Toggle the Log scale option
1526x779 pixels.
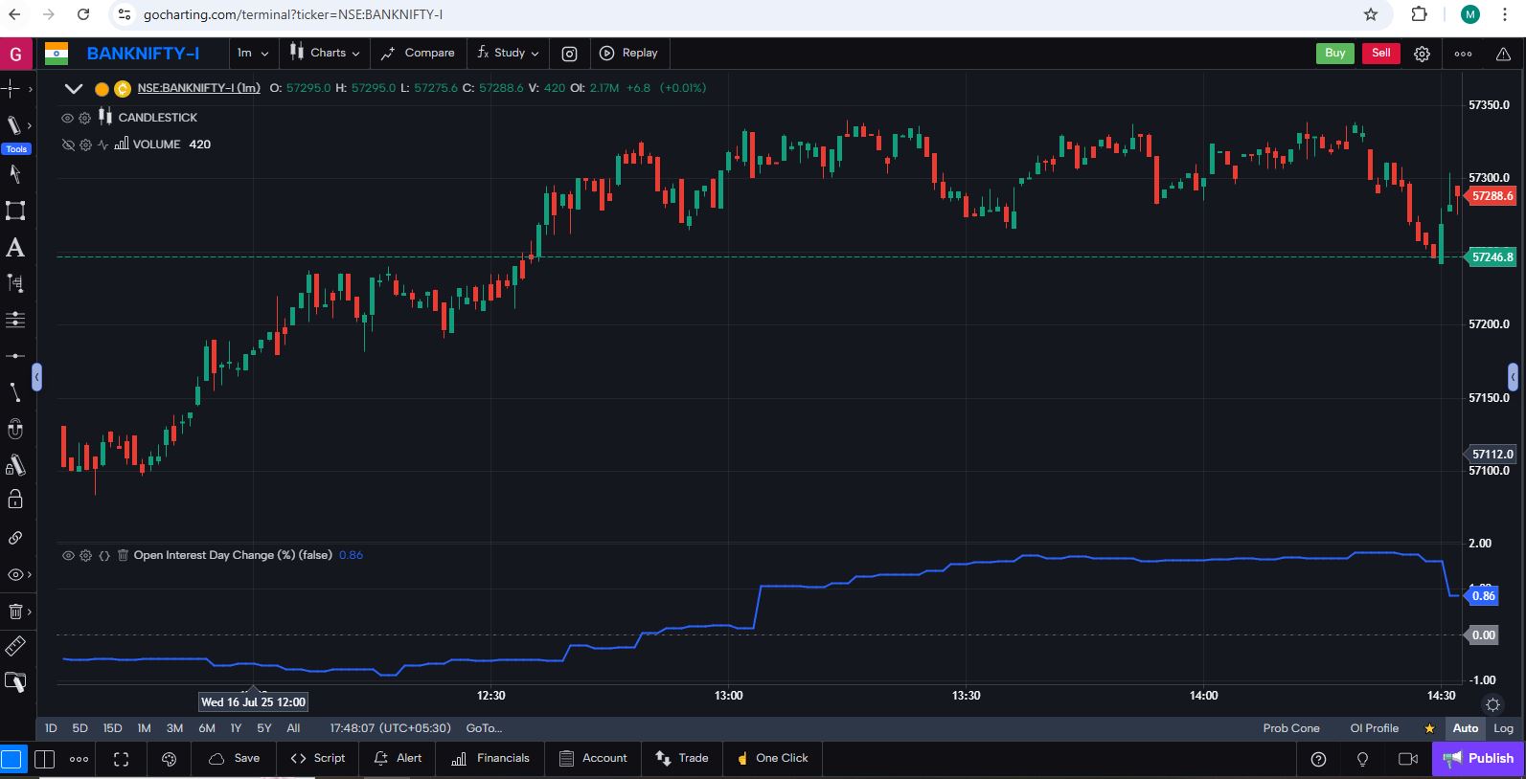coord(1503,728)
